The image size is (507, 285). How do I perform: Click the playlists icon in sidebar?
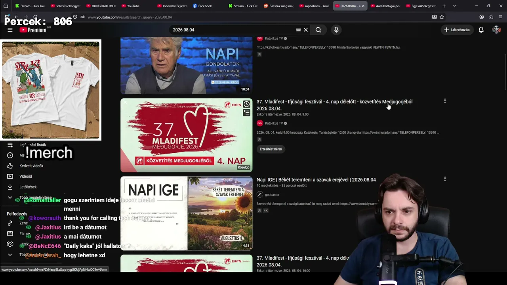pyautogui.click(x=10, y=145)
